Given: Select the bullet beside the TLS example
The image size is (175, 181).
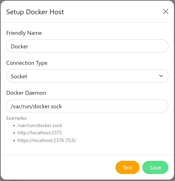Looking at the screenshot, I should (14, 141).
